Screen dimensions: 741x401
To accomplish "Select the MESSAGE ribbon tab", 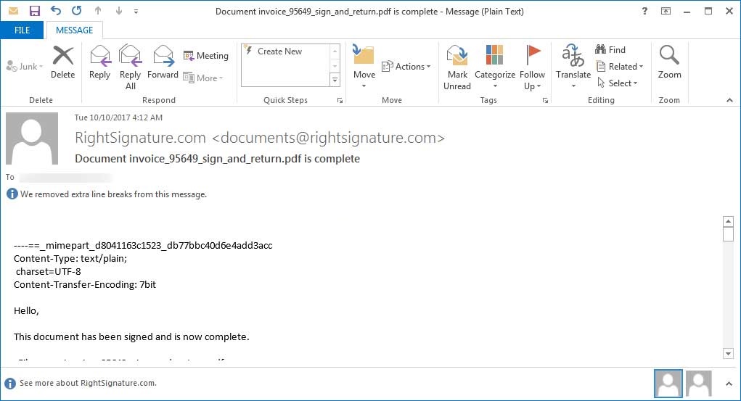I will [74, 30].
